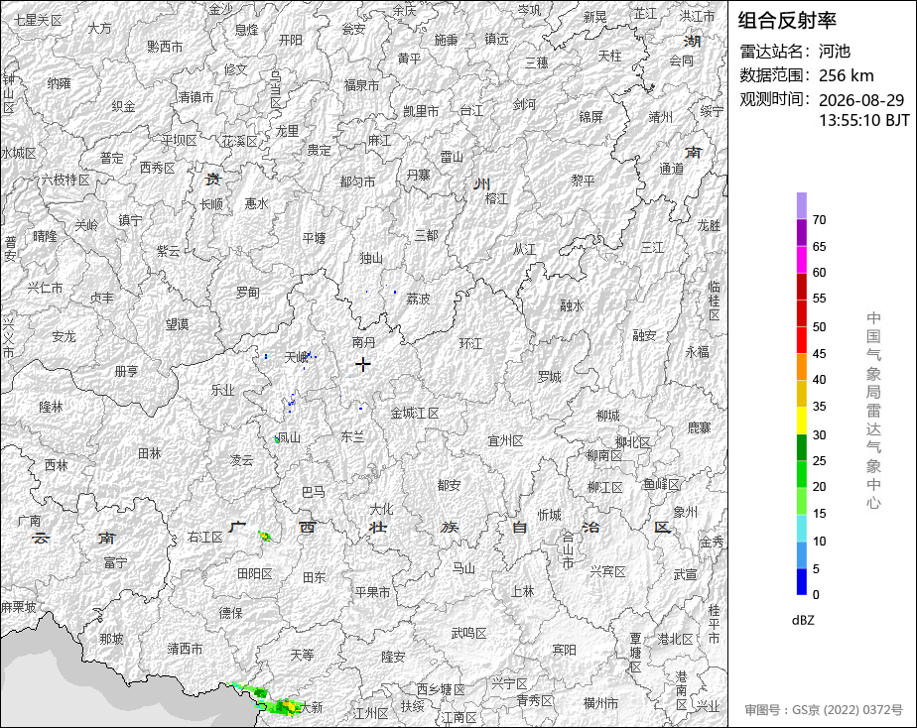Click the orange 40 dBZ legend swatch
This screenshot has height=728, width=917.
[x=802, y=367]
